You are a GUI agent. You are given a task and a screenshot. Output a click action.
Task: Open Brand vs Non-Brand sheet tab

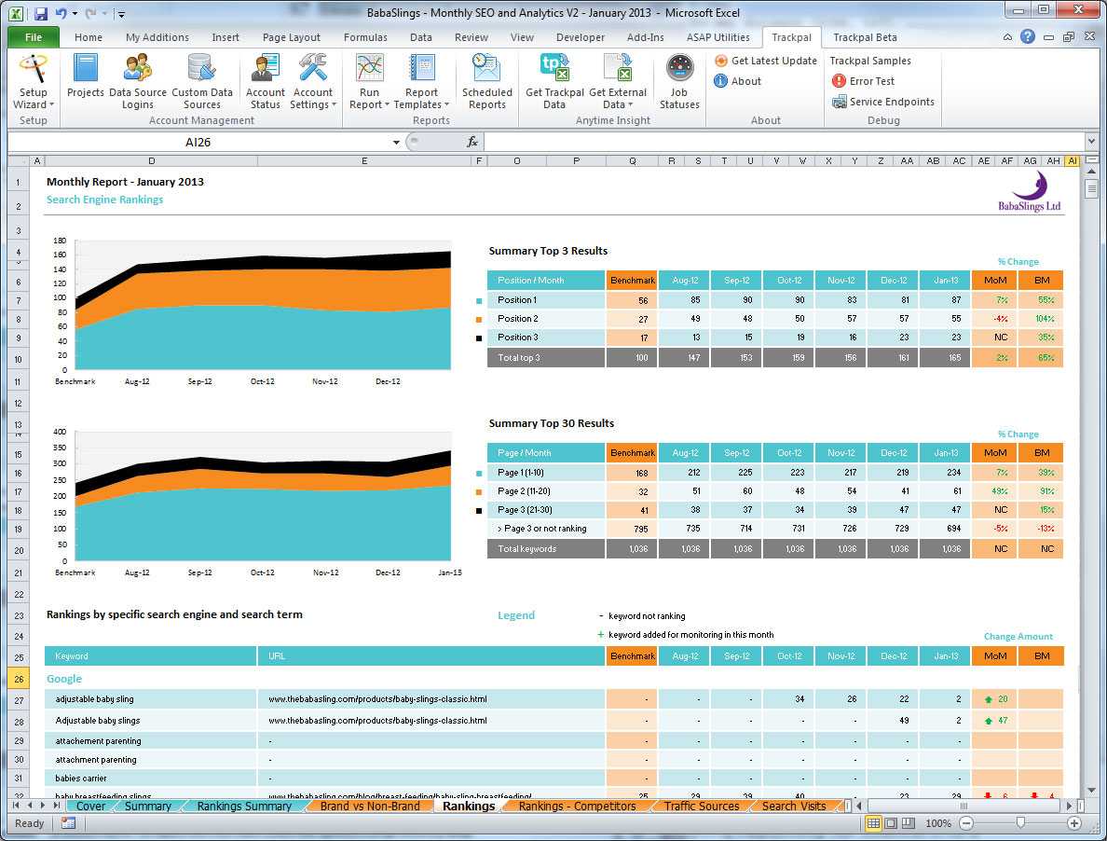[370, 806]
